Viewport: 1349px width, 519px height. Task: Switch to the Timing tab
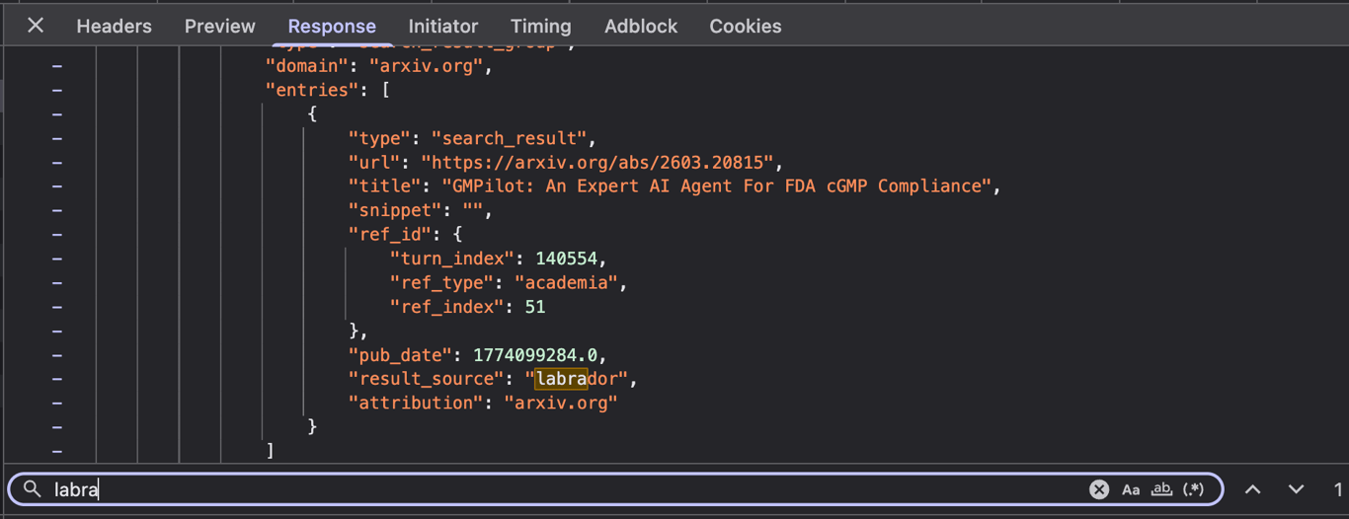[x=540, y=27]
